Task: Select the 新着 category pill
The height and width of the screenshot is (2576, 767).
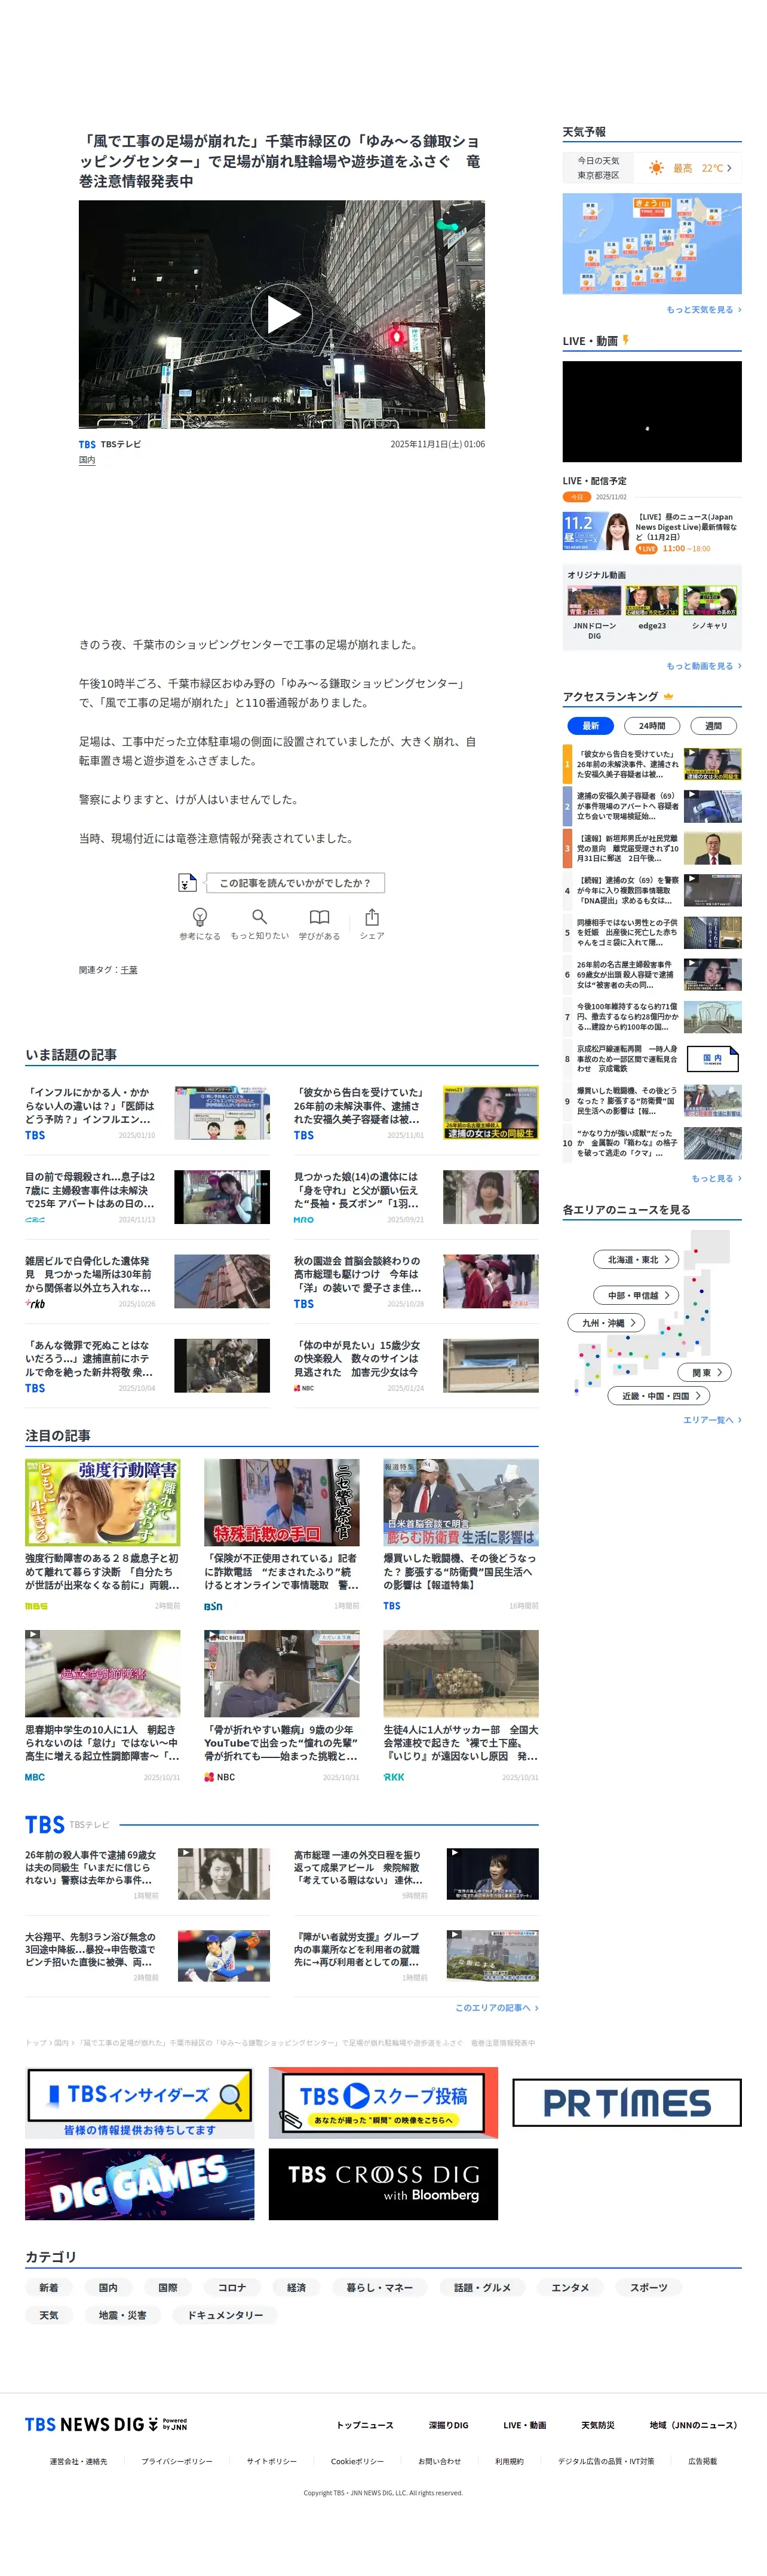Action: (x=49, y=2288)
